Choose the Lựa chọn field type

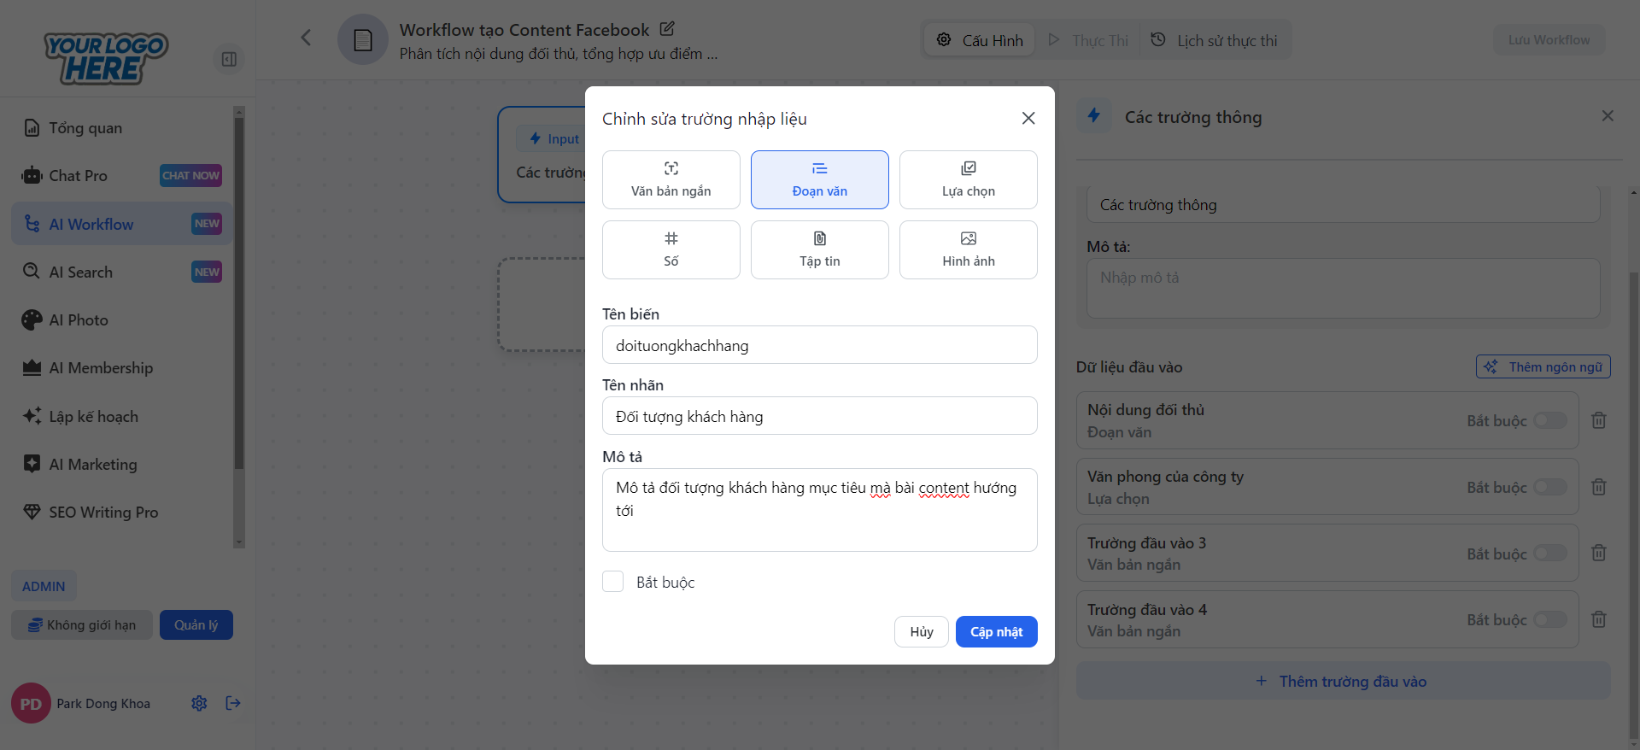point(968,179)
